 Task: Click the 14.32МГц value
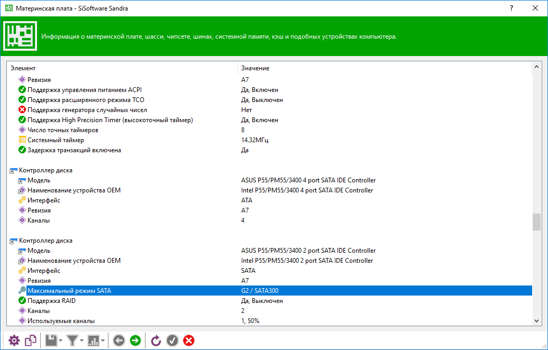255,140
